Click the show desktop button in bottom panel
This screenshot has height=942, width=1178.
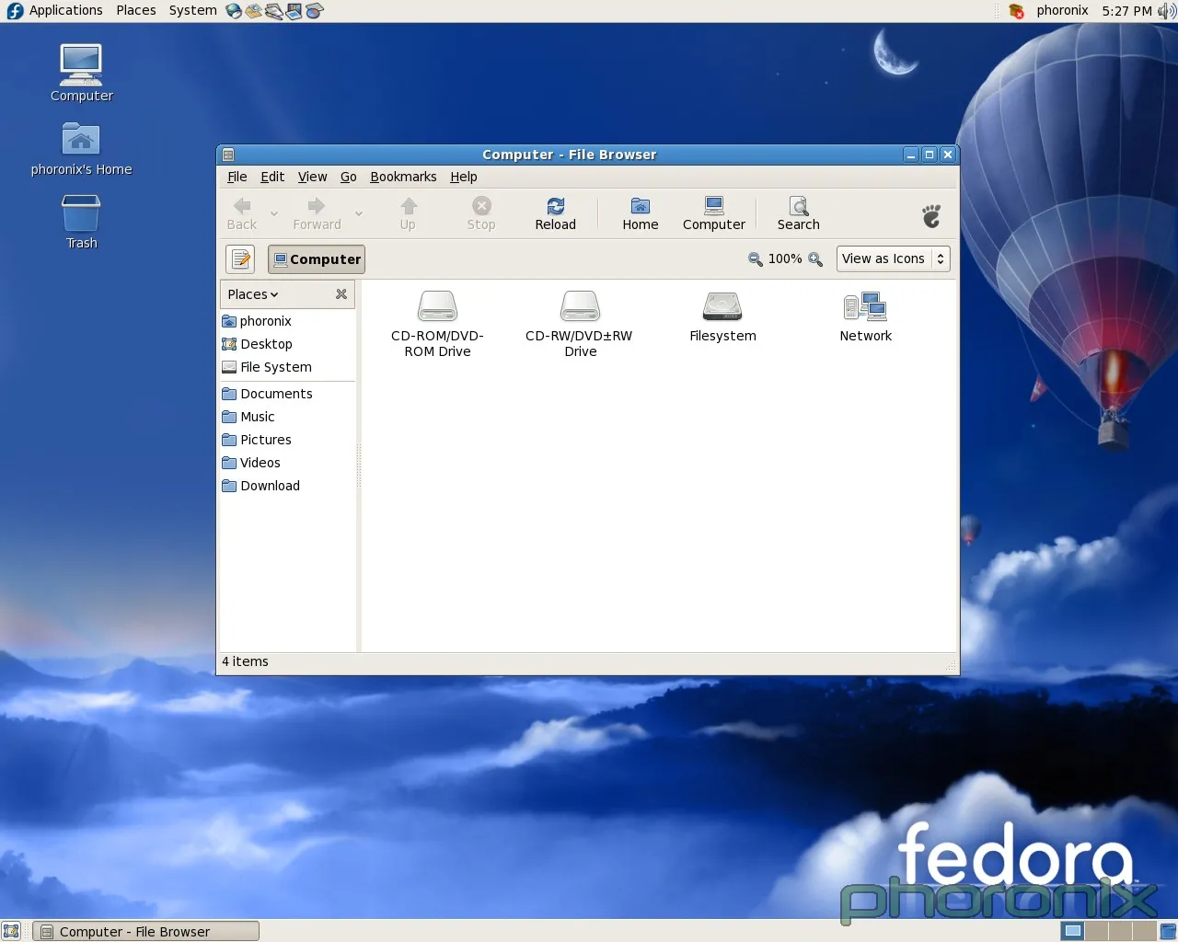tap(11, 931)
